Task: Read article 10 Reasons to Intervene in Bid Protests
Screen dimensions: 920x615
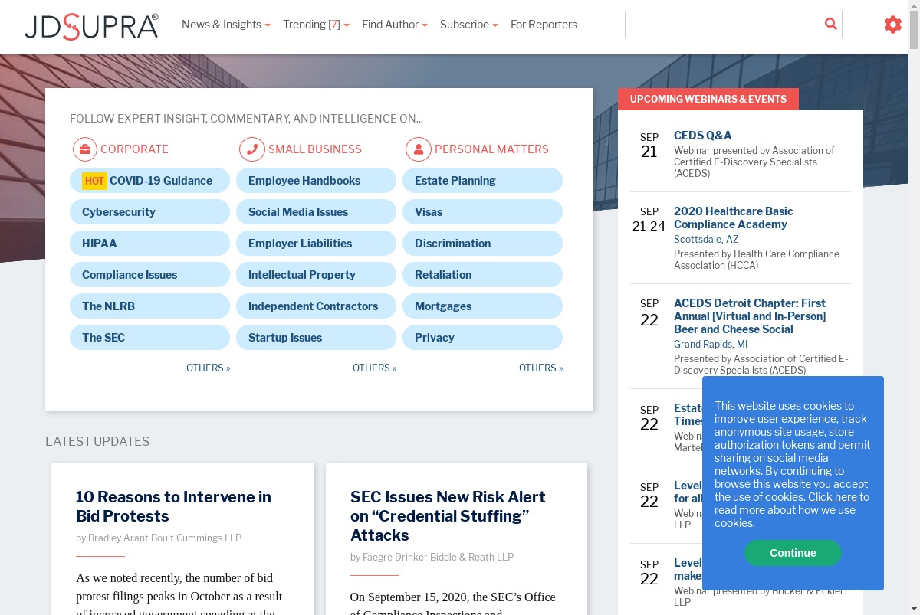Action: (173, 506)
